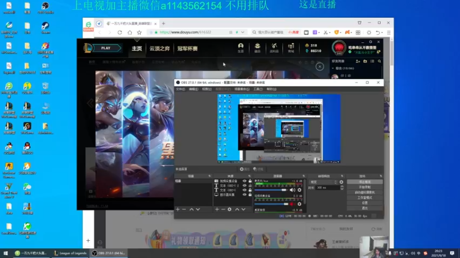Viewport: 460px width, 258px height.
Task: Bookmark page with star icon in browser
Action: point(139,33)
